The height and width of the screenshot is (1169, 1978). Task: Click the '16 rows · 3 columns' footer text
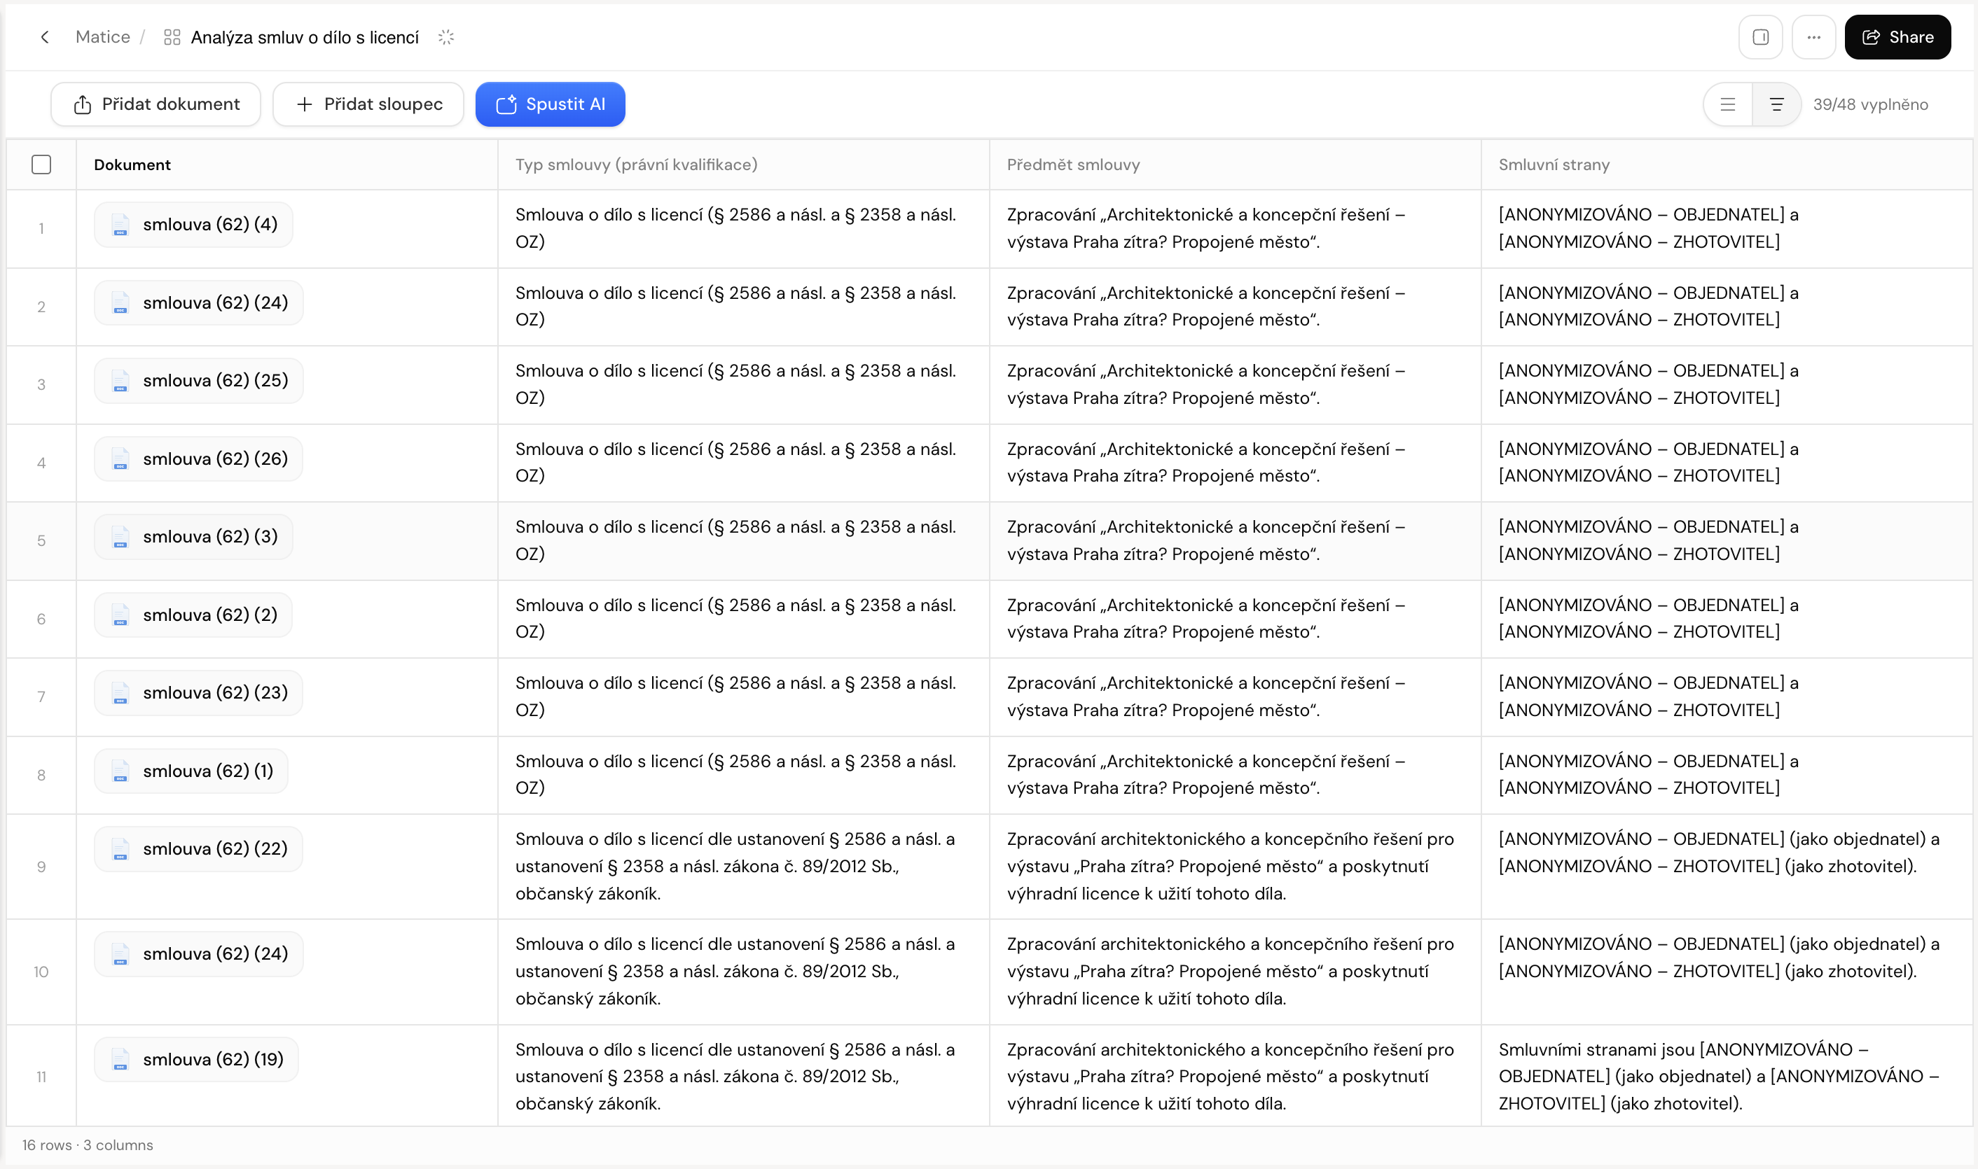88,1144
